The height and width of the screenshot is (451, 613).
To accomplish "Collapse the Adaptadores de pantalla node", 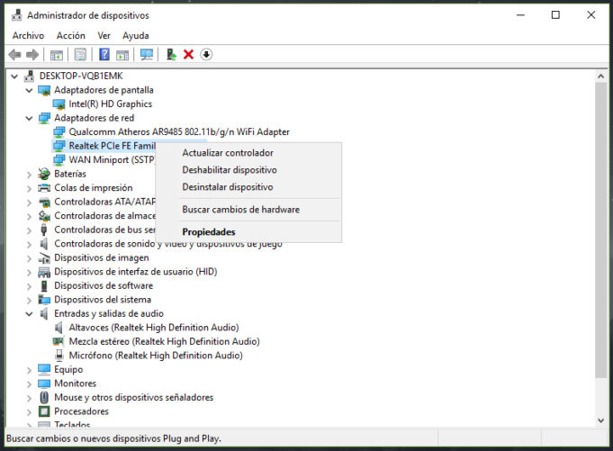I will click(x=29, y=90).
